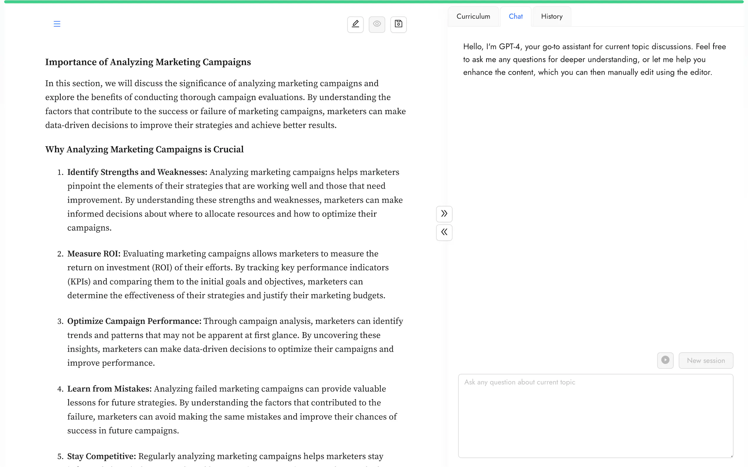Switch to the Curriculum tab
Screen dimensions: 748x467
(473, 16)
